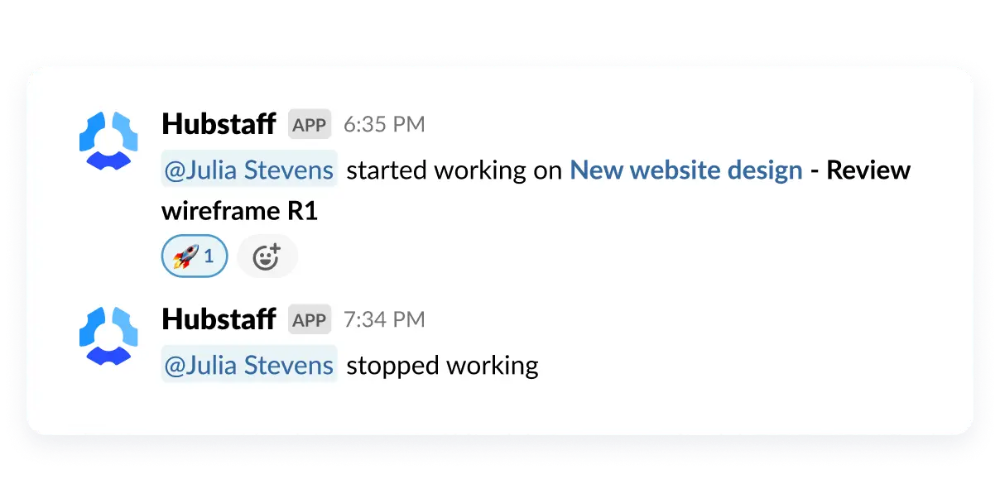Toggle the rocket reaction on the started working message
The width and height of the screenshot is (1000, 503).
pos(194,256)
